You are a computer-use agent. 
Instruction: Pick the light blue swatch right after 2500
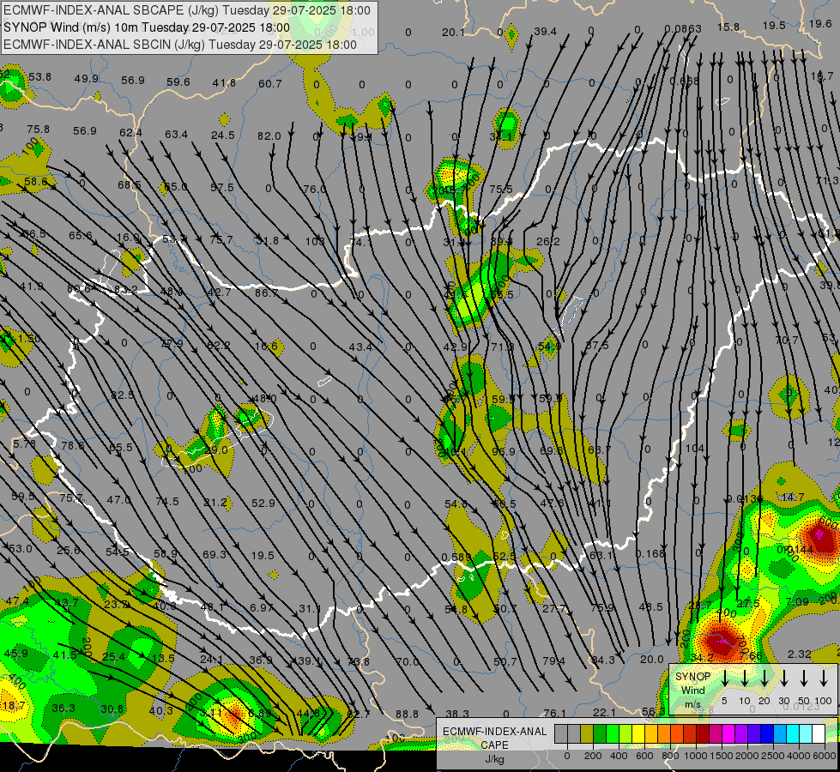(x=779, y=733)
